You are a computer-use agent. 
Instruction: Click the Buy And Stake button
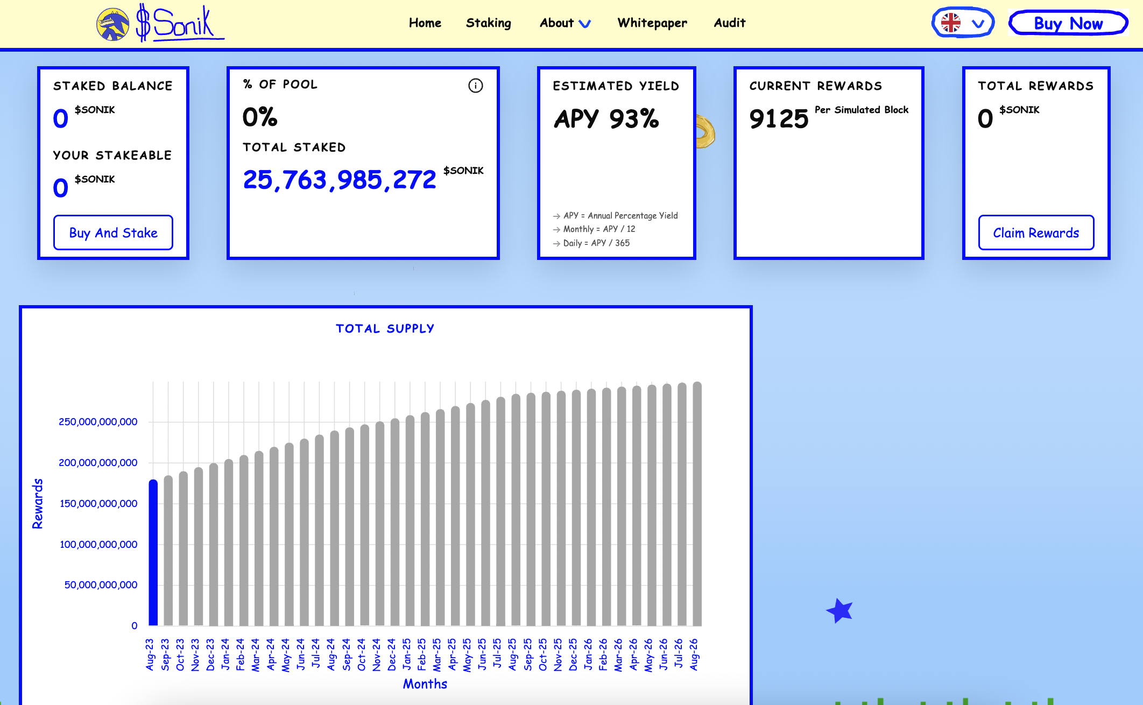113,232
